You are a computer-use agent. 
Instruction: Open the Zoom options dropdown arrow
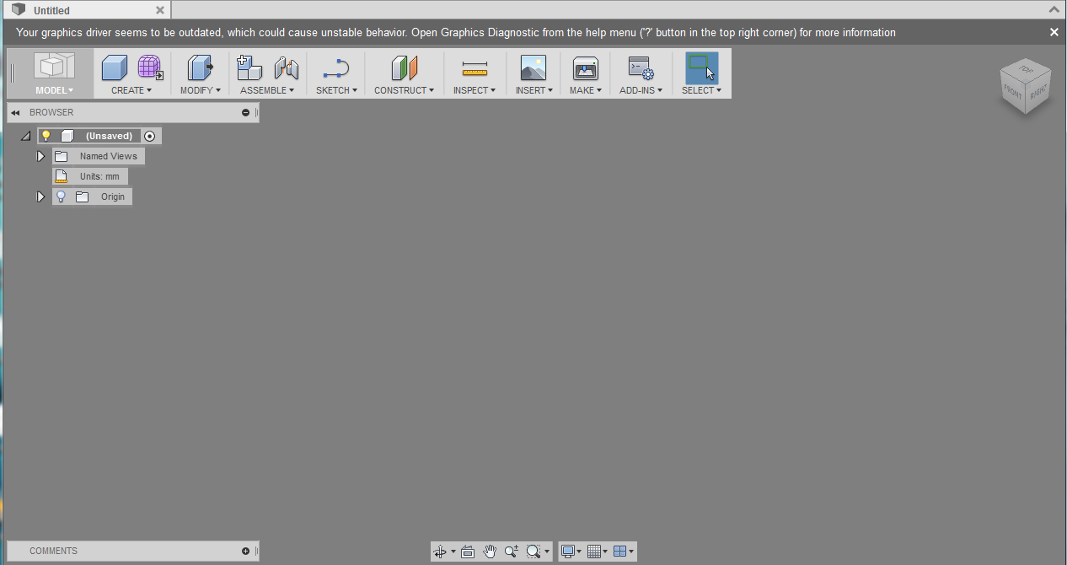point(547,552)
